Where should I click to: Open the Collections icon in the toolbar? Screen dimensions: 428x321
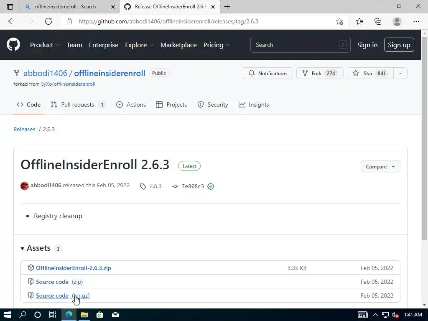[378, 21]
